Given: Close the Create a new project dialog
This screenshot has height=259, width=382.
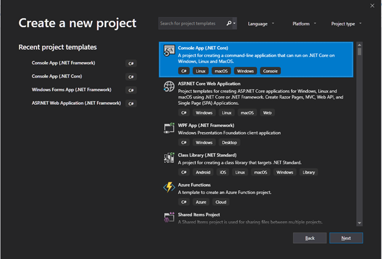Looking at the screenshot, I should [x=373, y=6].
